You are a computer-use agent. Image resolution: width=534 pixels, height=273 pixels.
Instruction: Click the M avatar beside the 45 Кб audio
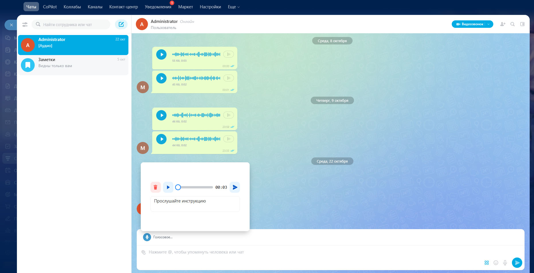pos(143,87)
